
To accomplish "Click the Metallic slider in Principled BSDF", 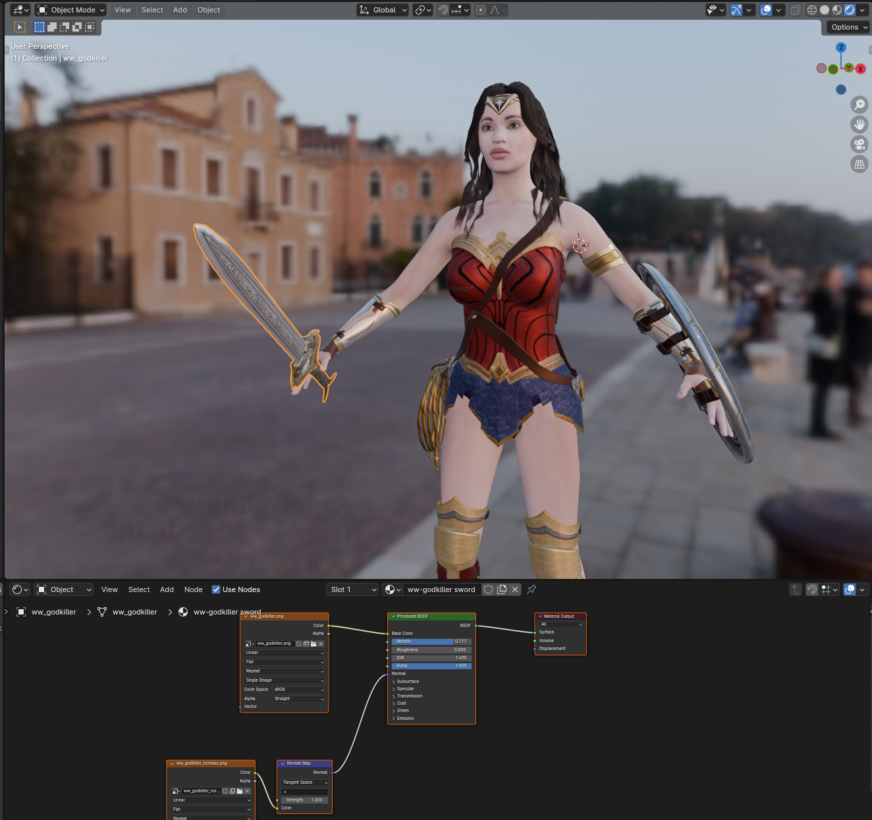I will (431, 642).
